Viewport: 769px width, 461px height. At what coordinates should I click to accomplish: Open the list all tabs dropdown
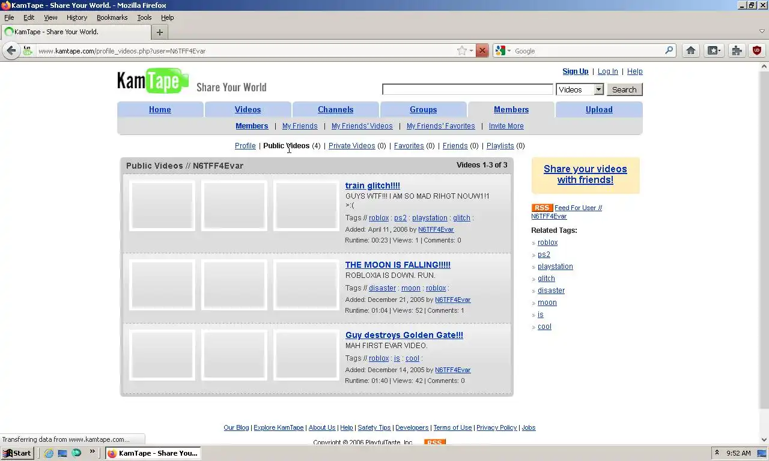762,32
